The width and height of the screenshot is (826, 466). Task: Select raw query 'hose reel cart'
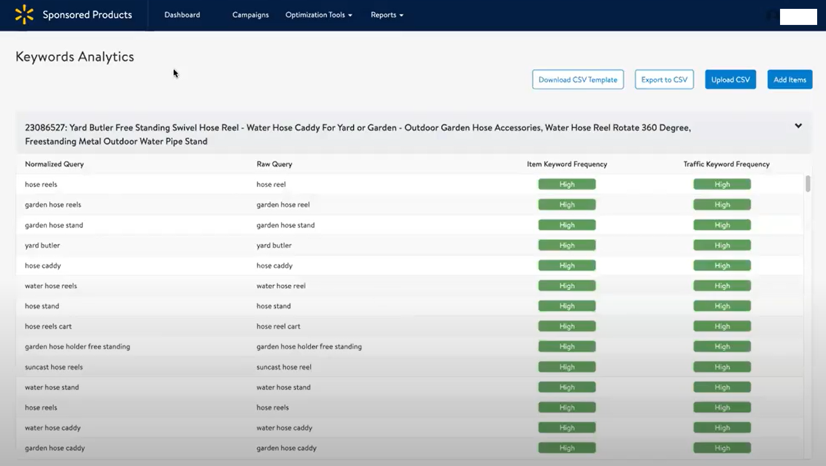pyautogui.click(x=278, y=326)
